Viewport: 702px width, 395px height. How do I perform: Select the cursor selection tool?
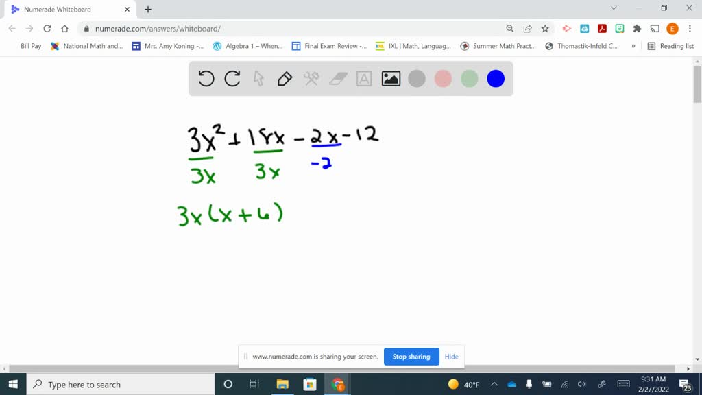point(258,78)
